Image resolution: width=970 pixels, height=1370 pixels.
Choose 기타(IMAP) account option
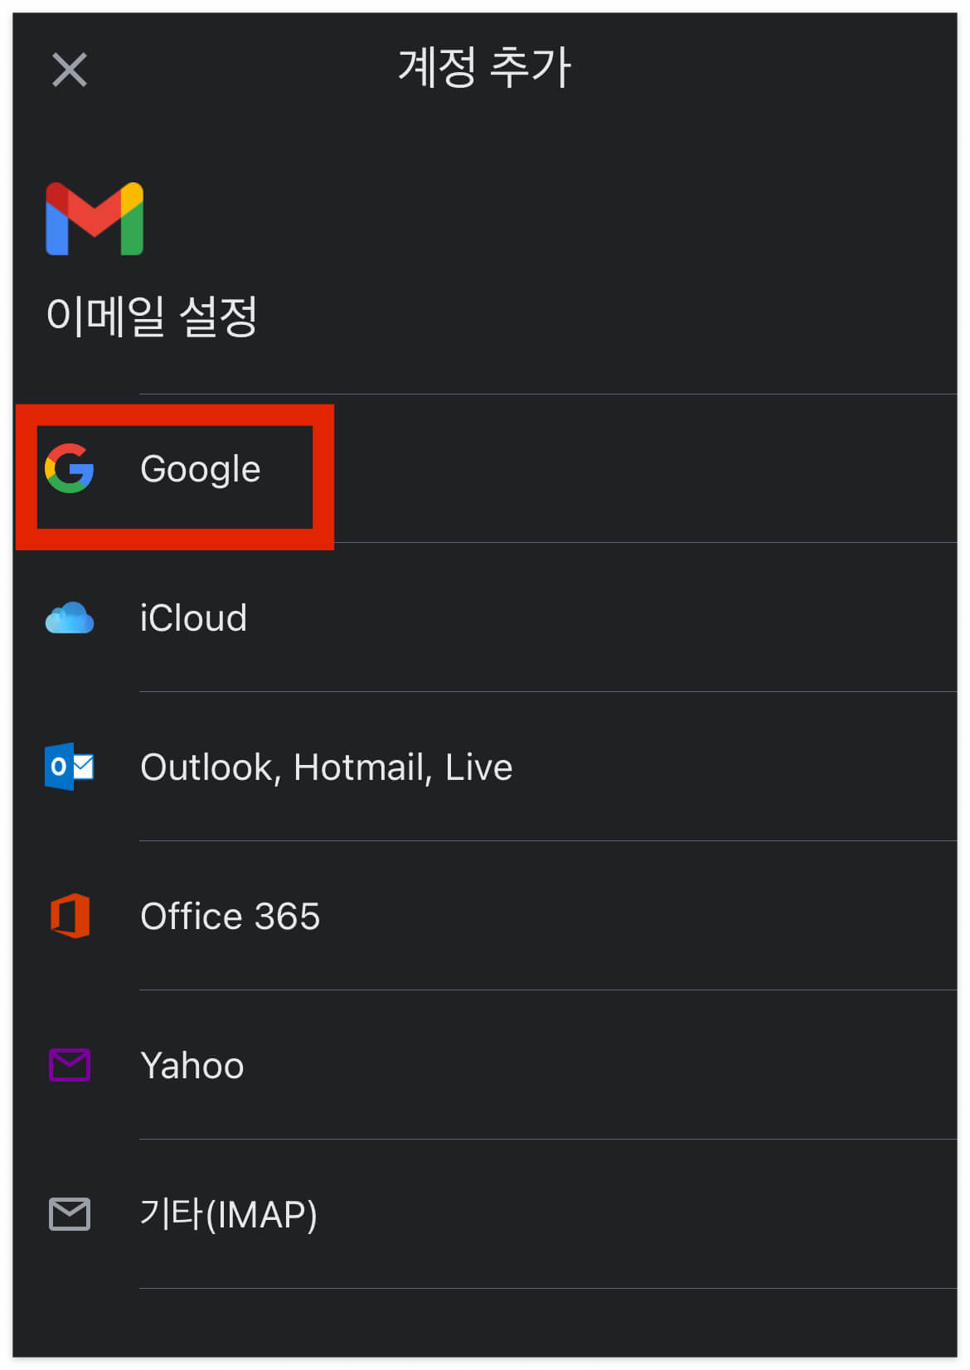485,1214
